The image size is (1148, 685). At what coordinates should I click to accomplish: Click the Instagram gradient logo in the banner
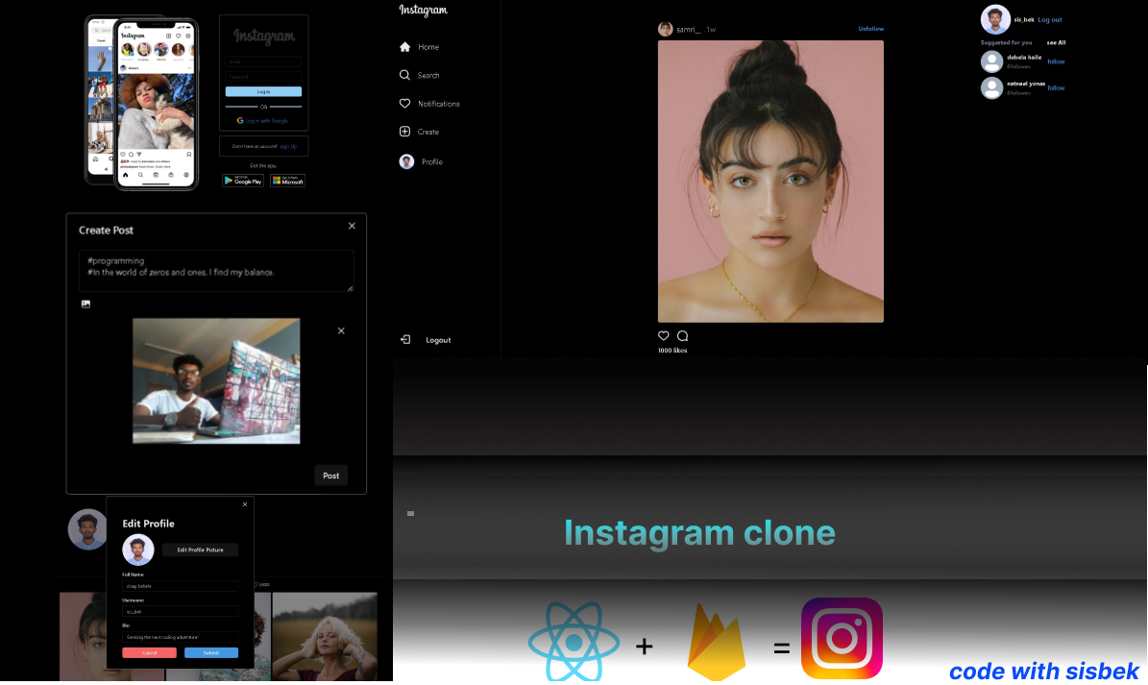[x=842, y=638]
